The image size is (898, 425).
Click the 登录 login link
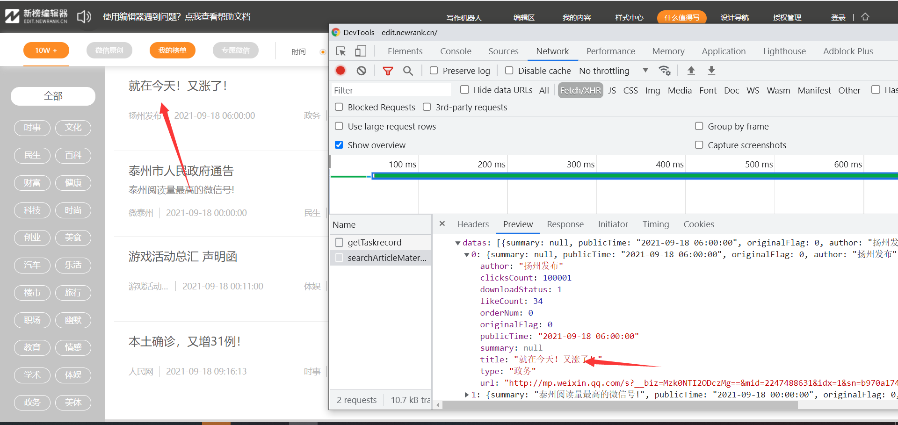click(x=838, y=17)
